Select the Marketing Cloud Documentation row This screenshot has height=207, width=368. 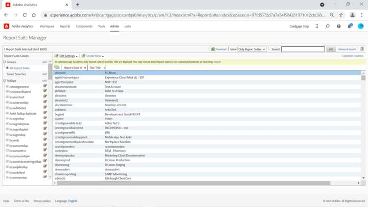click(x=207, y=155)
